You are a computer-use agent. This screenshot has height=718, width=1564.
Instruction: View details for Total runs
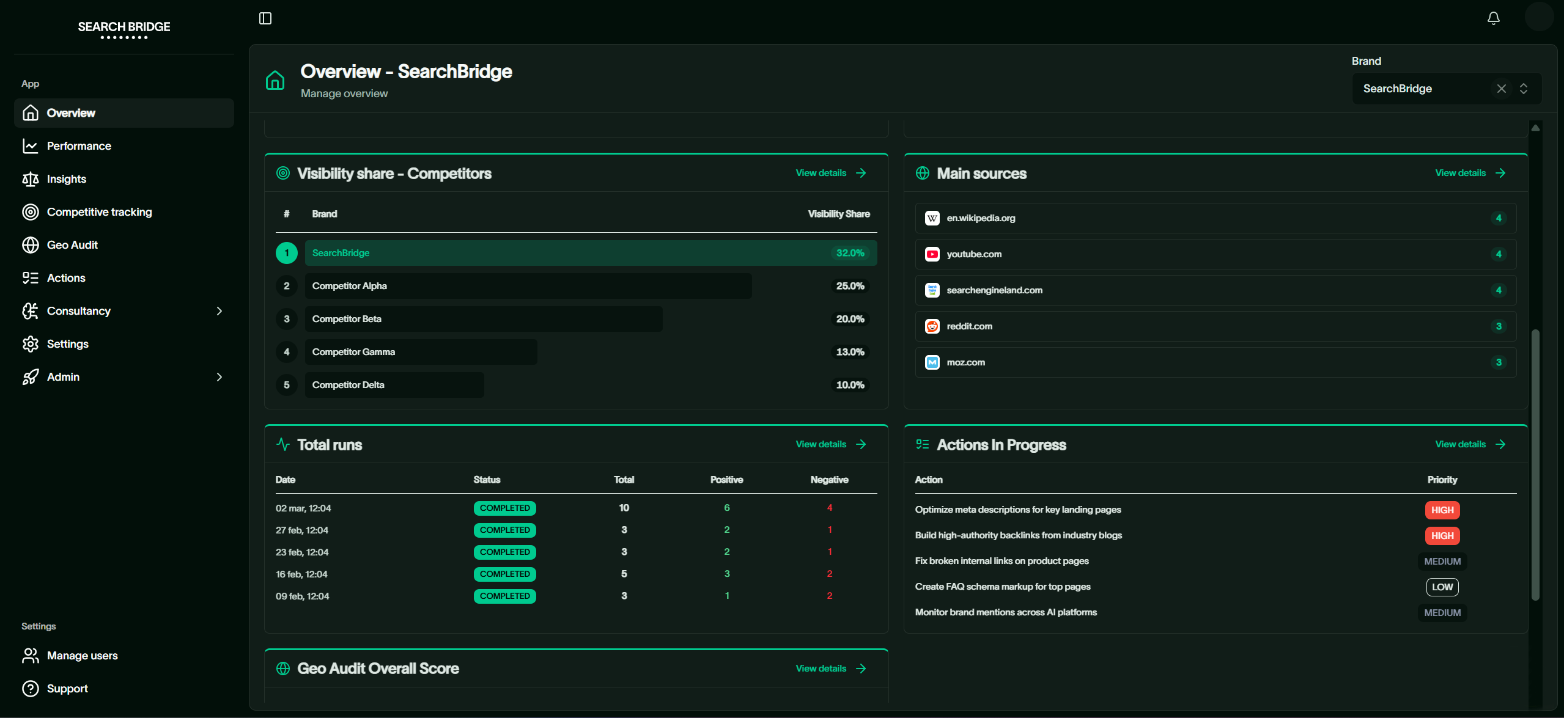pos(831,444)
